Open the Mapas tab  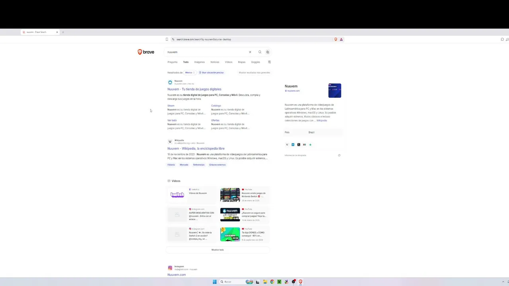[x=242, y=62]
